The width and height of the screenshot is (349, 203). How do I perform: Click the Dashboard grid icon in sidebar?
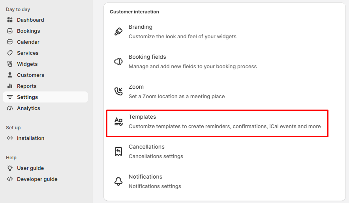(10, 20)
